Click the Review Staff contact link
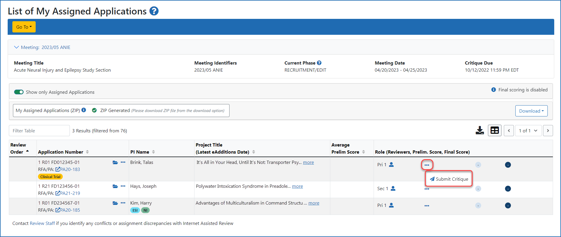Viewport: 561px width, 237px height. pos(42,223)
